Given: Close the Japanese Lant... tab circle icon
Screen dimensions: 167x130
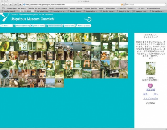Looking at the screenshot, I should [134, 11].
